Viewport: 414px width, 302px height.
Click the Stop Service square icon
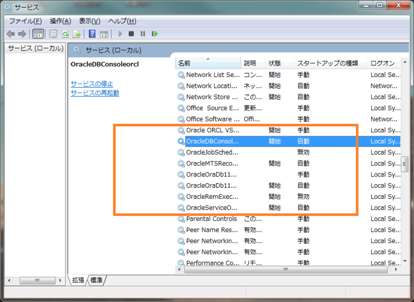click(131, 34)
